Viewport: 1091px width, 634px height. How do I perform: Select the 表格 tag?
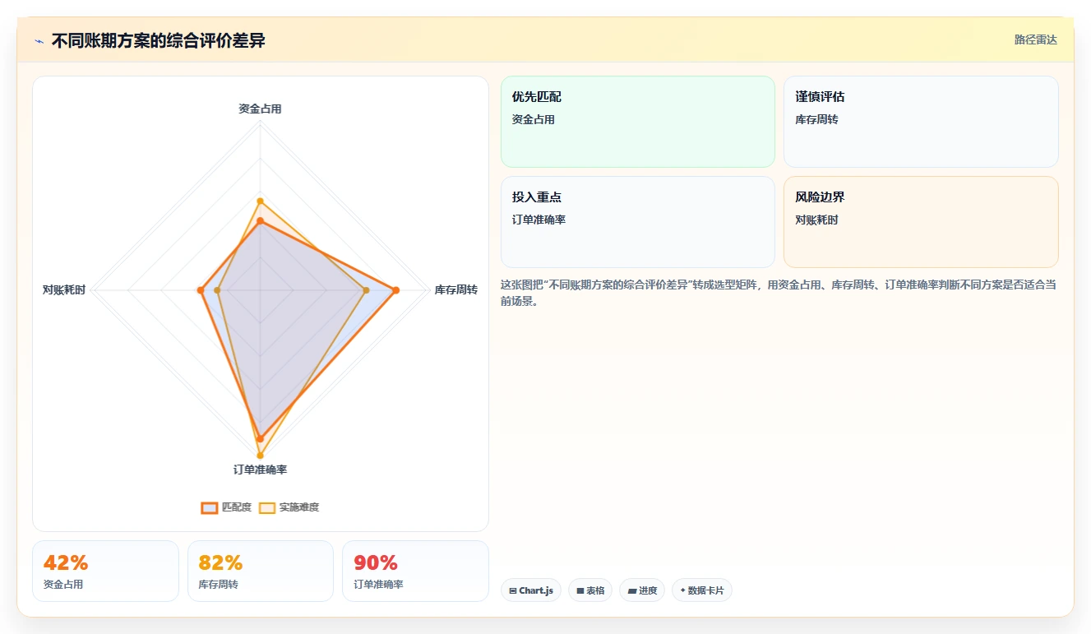tap(590, 590)
